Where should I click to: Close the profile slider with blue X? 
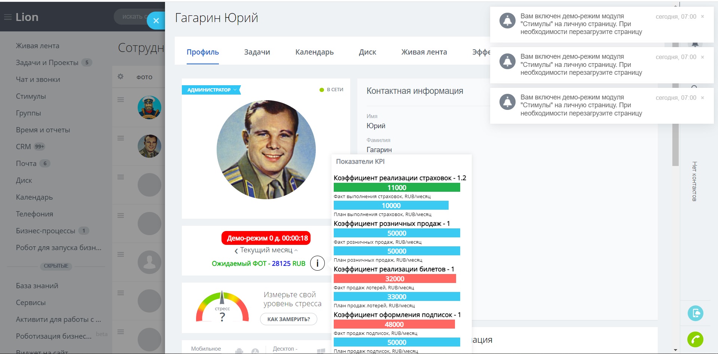156,21
